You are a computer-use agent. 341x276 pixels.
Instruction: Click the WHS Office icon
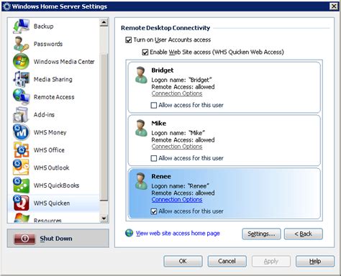tap(21, 150)
